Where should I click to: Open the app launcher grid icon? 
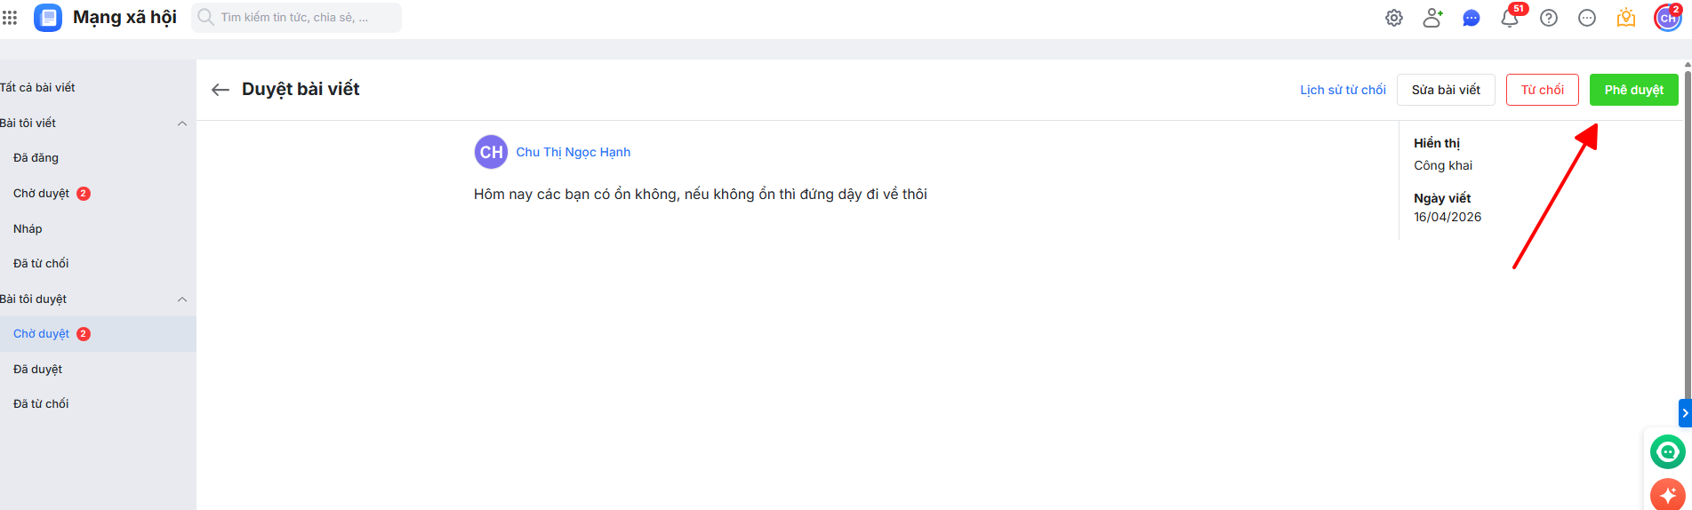coord(10,18)
